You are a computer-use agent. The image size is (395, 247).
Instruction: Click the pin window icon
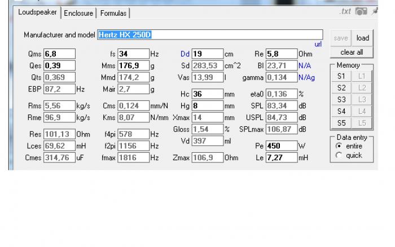(375, 11)
